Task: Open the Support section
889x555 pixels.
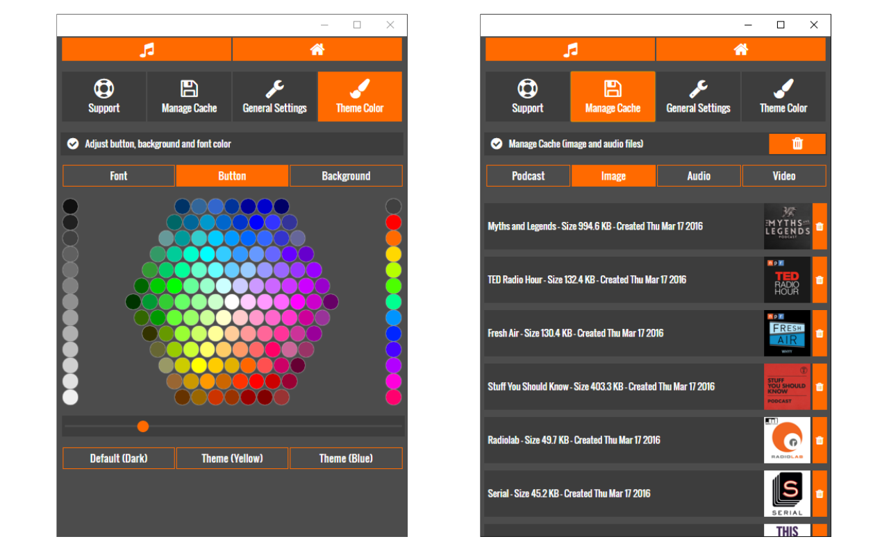Action: [103, 96]
